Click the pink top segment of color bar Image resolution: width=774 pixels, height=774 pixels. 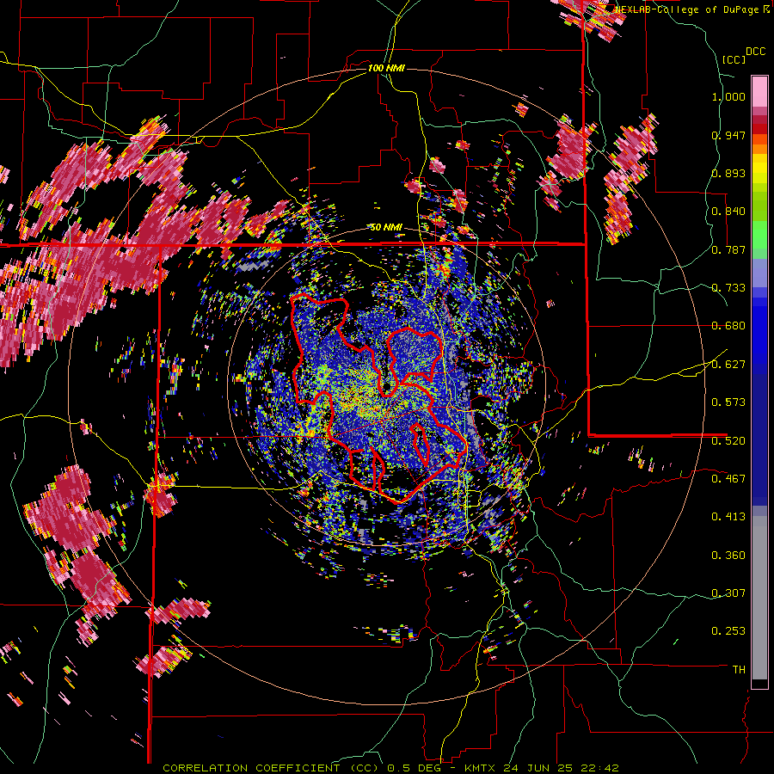tap(759, 91)
